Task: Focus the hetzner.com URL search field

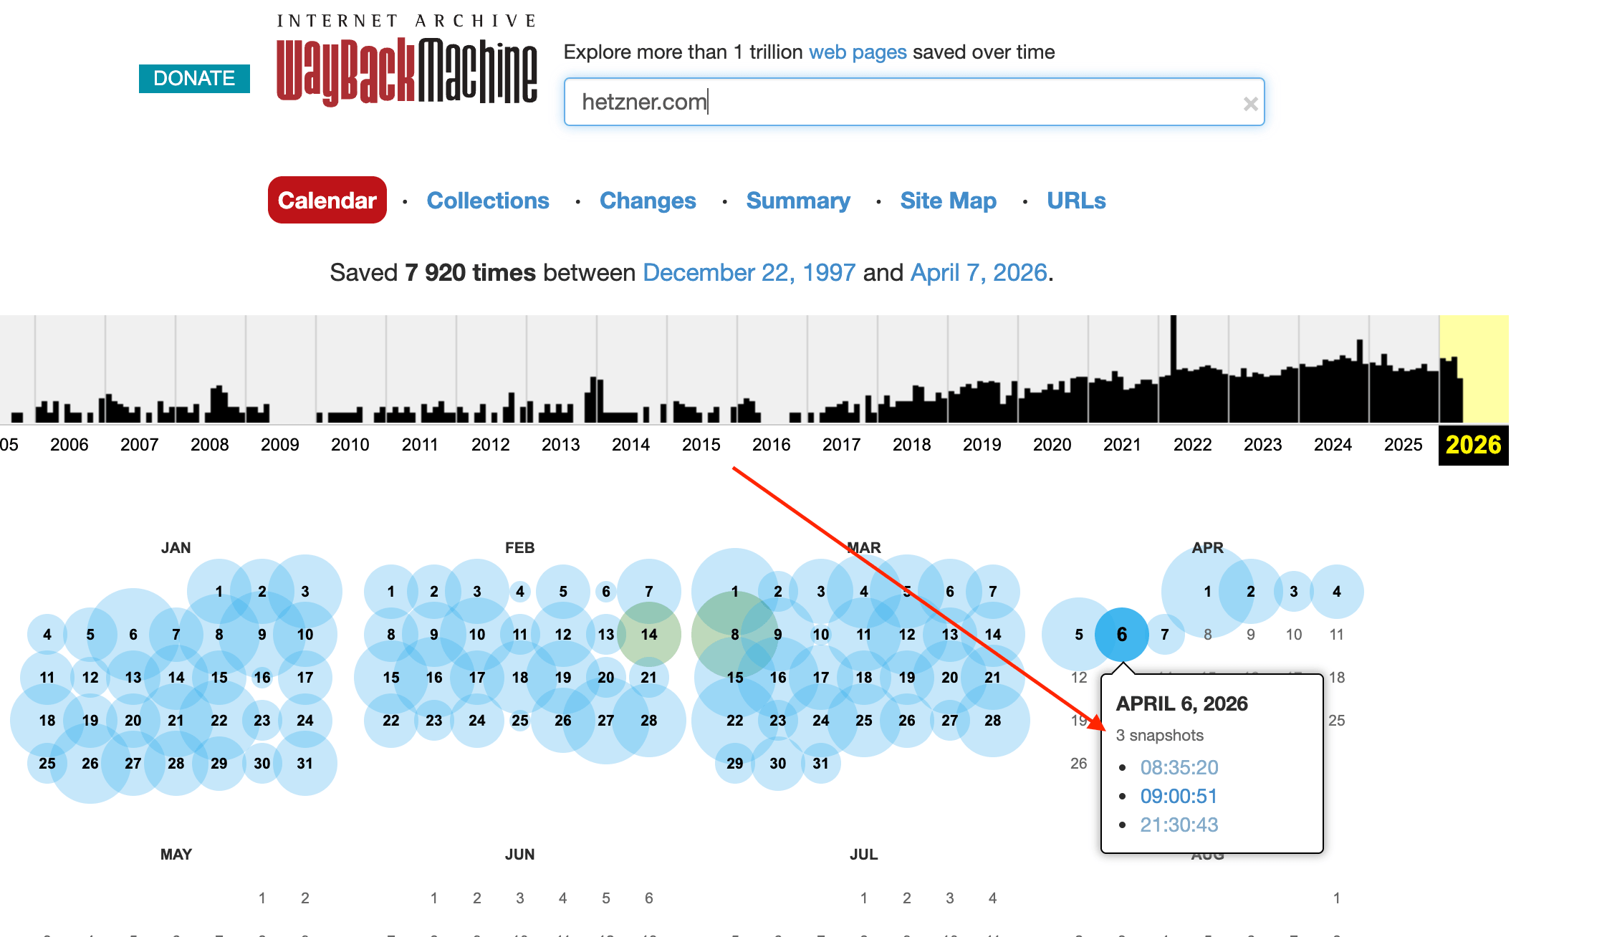Action: (913, 102)
